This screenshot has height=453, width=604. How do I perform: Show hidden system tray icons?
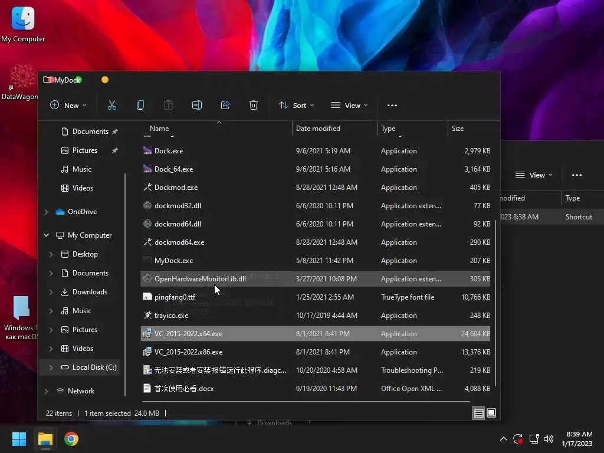tap(504, 439)
